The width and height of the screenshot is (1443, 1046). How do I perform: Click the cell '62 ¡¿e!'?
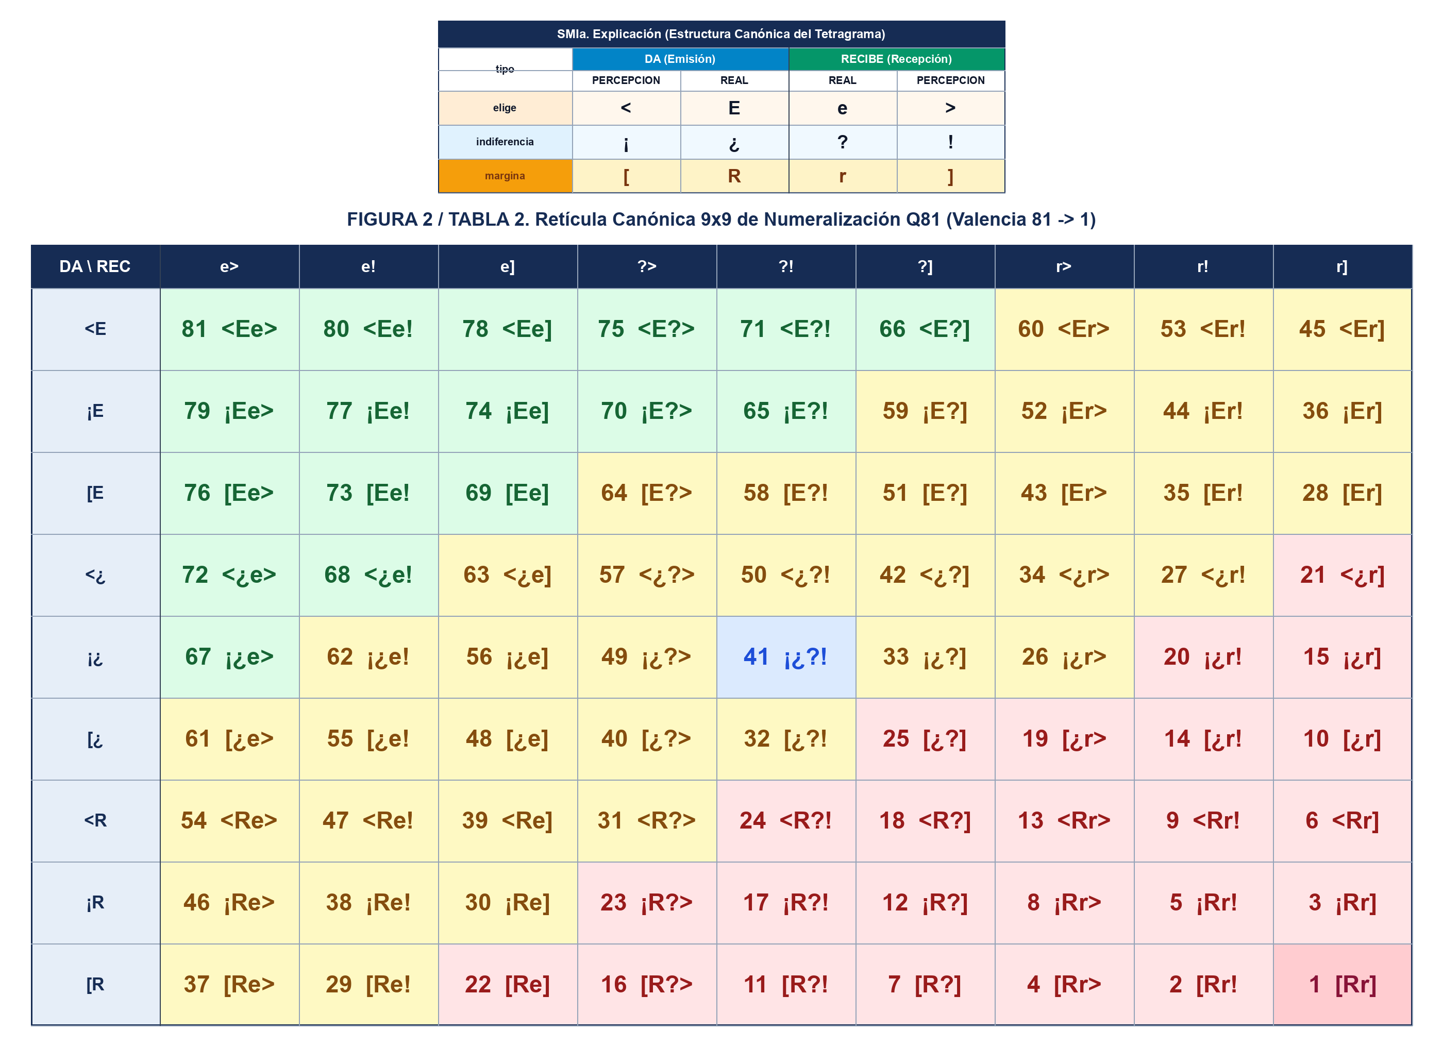(x=368, y=656)
